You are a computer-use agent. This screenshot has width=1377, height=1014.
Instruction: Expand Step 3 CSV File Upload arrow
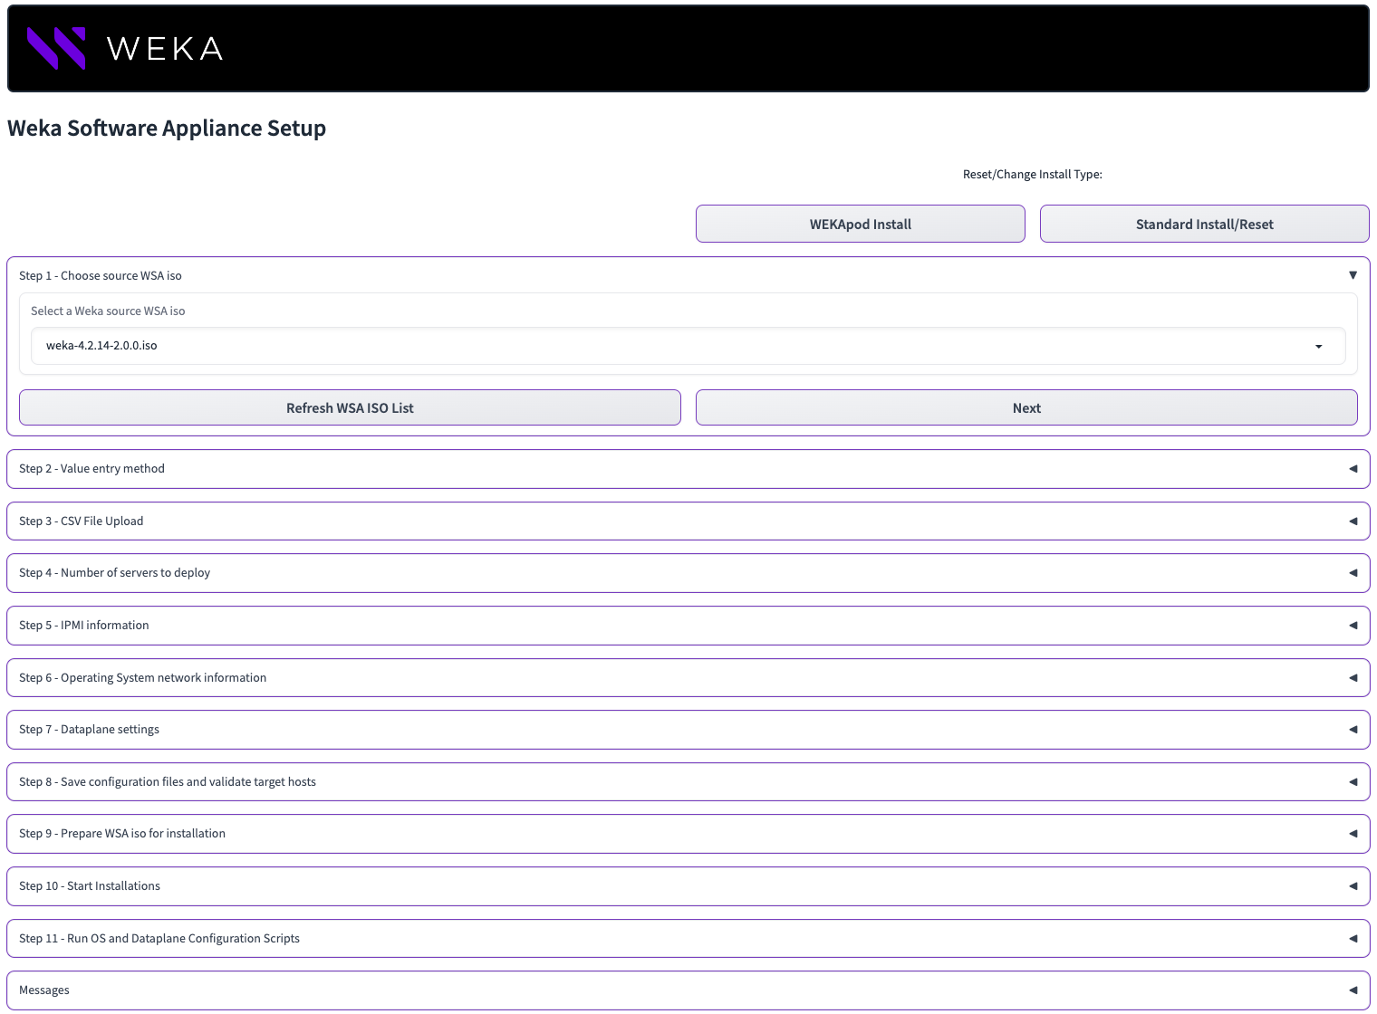[x=1353, y=521]
